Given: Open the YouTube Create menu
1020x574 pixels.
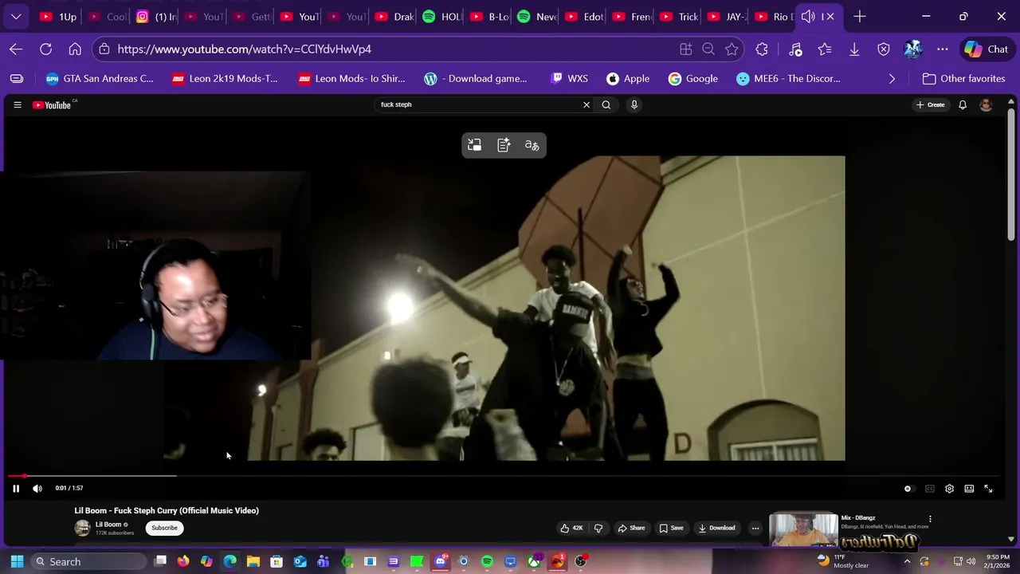Looking at the screenshot, I should [x=931, y=104].
